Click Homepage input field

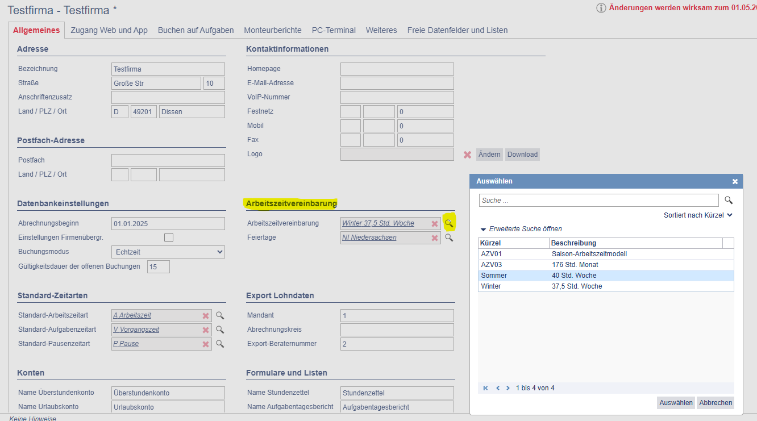pos(397,69)
